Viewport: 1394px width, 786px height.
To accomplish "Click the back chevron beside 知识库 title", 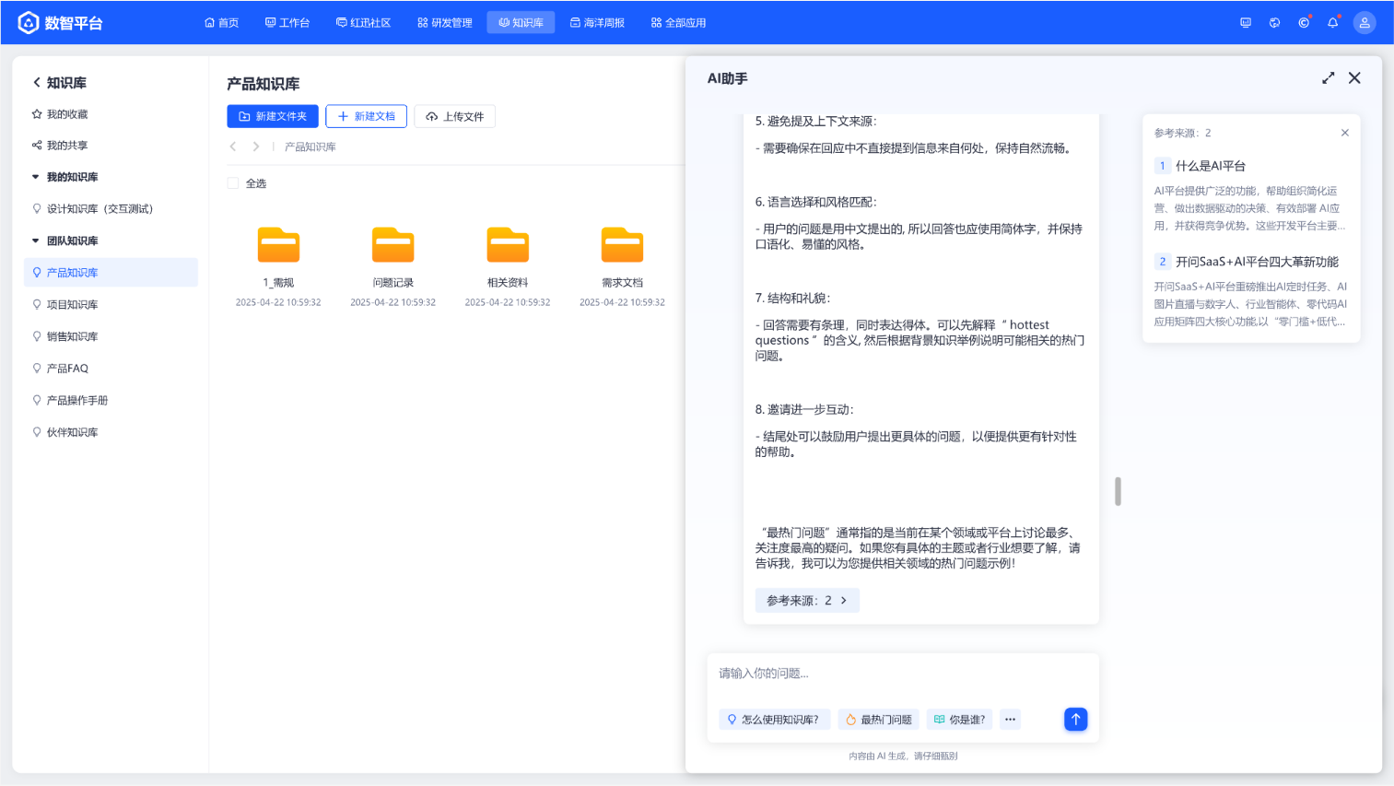I will tap(37, 83).
